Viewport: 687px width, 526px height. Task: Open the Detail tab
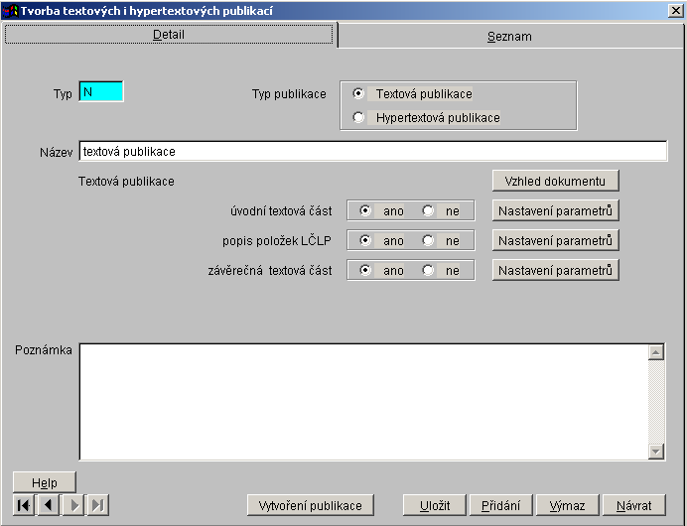click(169, 35)
